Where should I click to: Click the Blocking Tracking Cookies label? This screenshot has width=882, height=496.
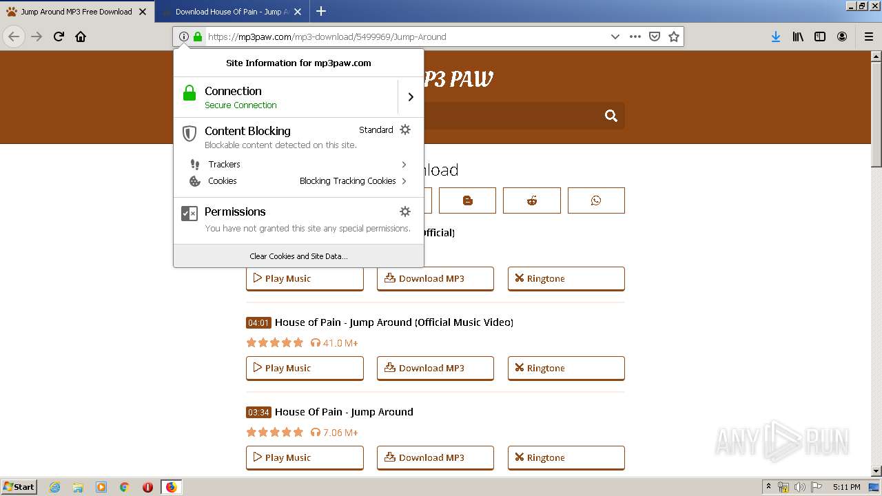[347, 180]
